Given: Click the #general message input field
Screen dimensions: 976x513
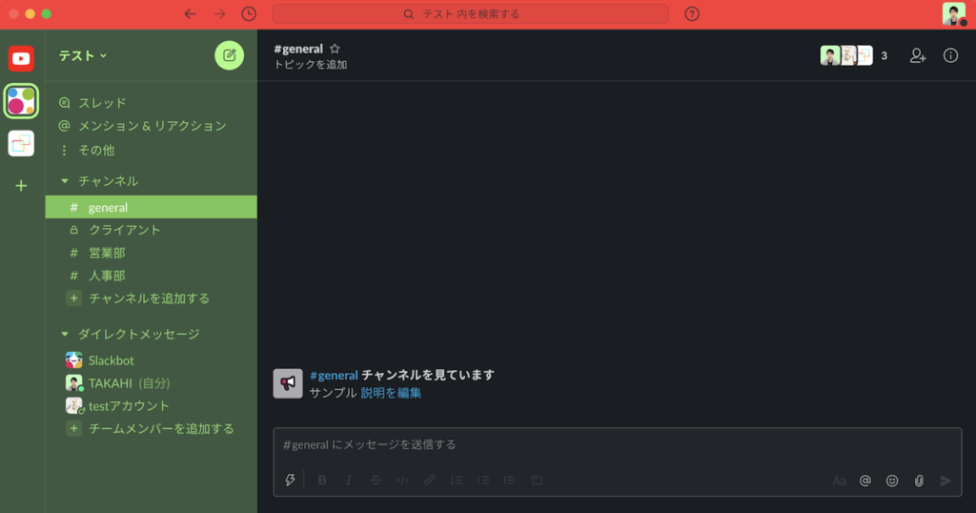Looking at the screenshot, I should 618,444.
